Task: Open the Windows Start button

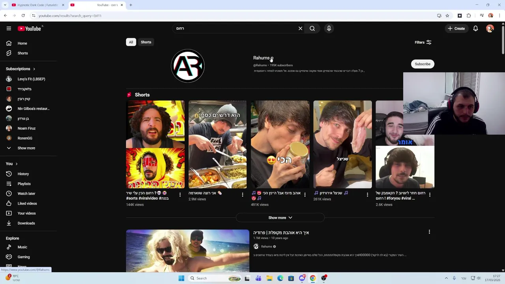Action: point(181,278)
